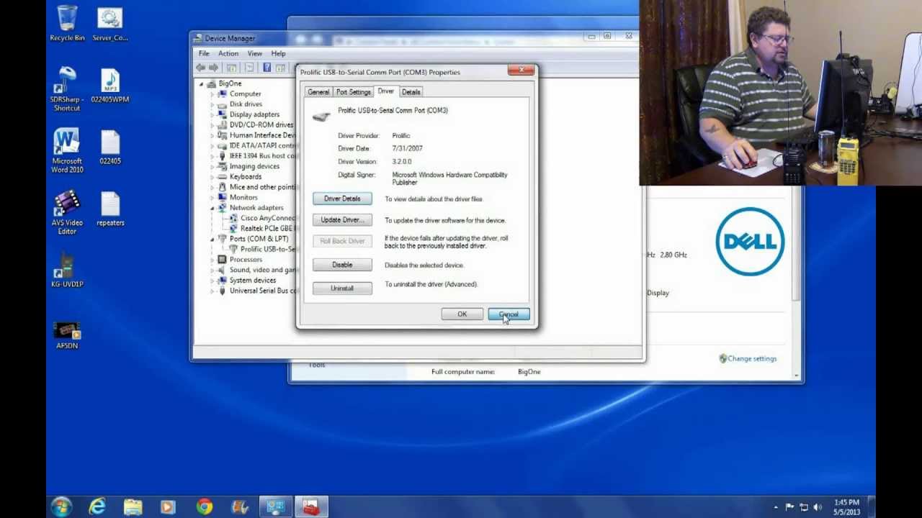The height and width of the screenshot is (518, 922).
Task: Select Cisco AnyConnect network adapter
Action: tap(267, 218)
